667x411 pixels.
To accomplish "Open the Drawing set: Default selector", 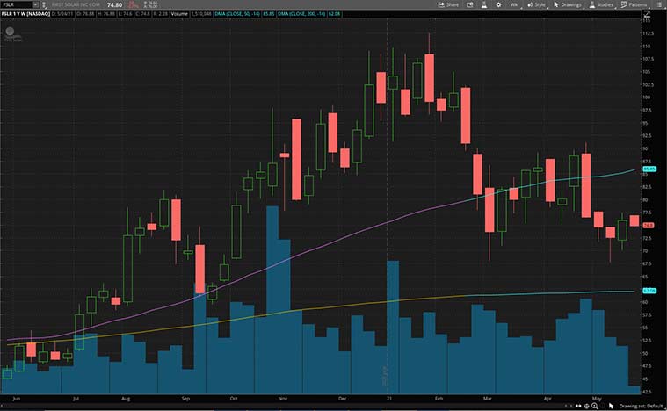I will 641,407.
